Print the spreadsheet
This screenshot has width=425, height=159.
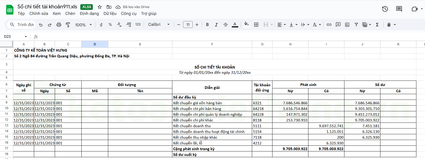point(59,25)
